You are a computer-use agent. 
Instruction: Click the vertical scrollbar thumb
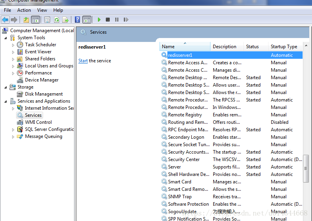click(306, 168)
